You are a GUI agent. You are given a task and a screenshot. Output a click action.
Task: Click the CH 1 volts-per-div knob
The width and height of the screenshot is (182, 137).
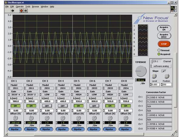15,118
